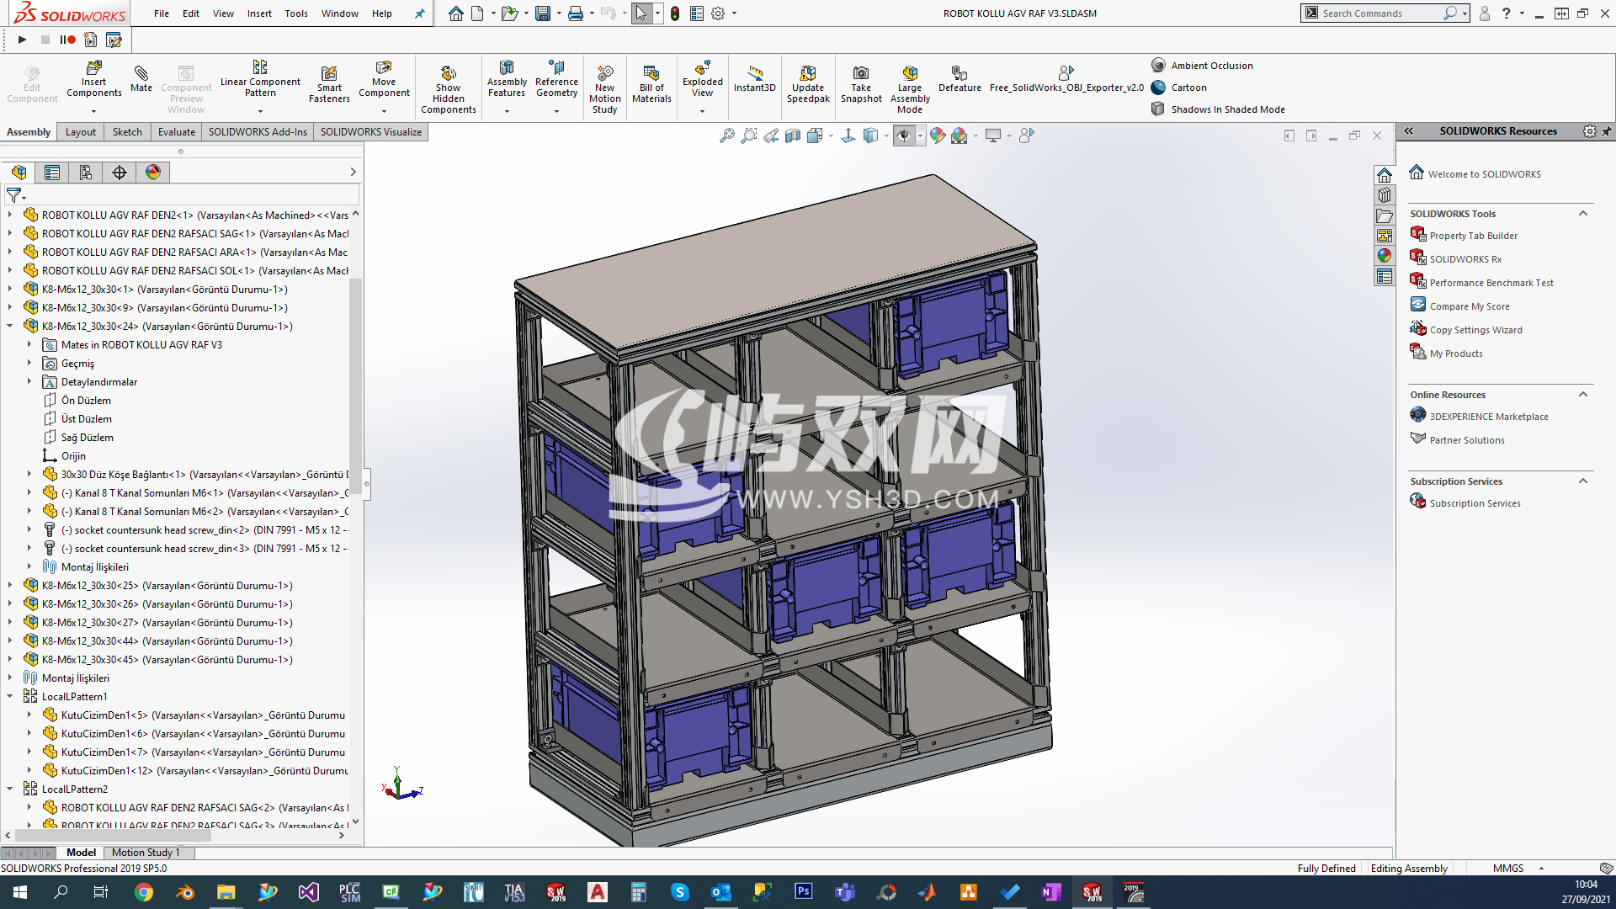Collapse the SOLIDWORKS Tools section
Viewport: 1616px width, 909px height.
click(x=1582, y=214)
